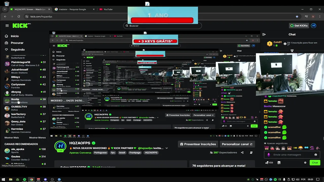
Task: Click Mostrar Mais to show more channels
Action: point(12,138)
